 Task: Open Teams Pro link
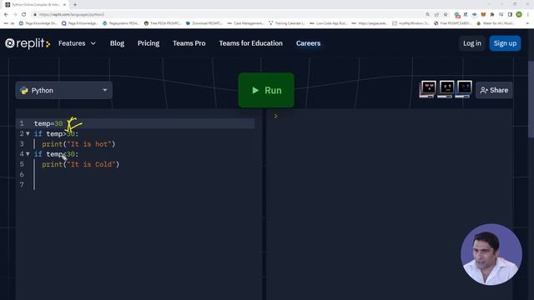point(189,43)
